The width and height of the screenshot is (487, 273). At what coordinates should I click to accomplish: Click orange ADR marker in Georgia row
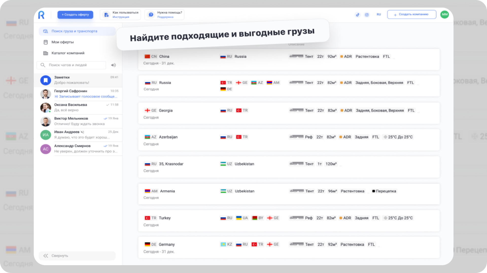pyautogui.click(x=342, y=110)
